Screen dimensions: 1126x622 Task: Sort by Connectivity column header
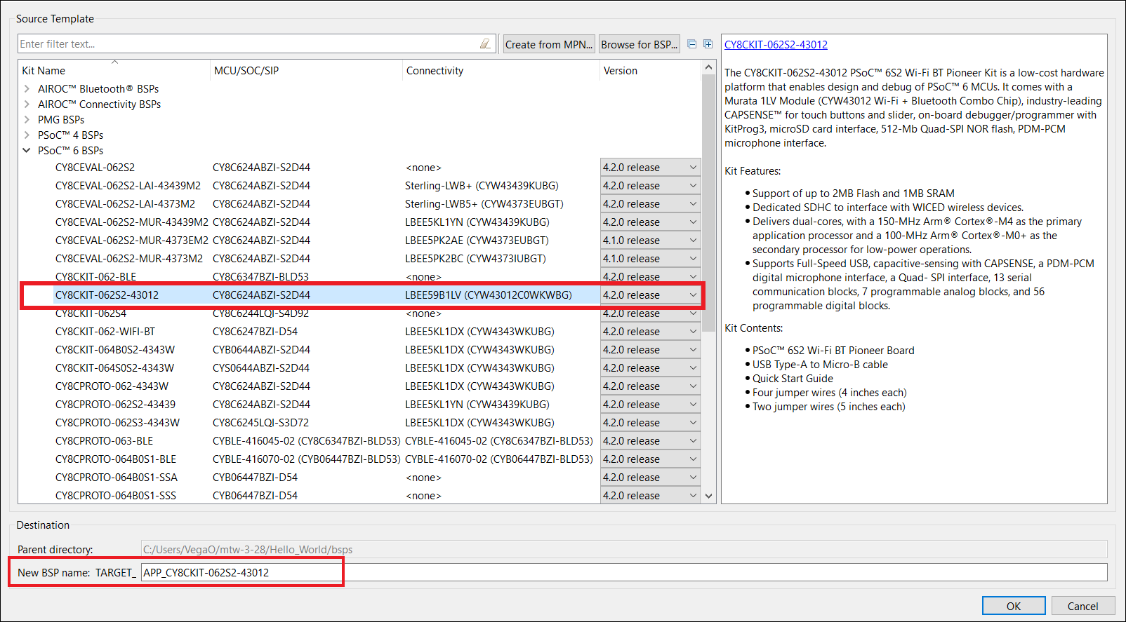(x=501, y=71)
